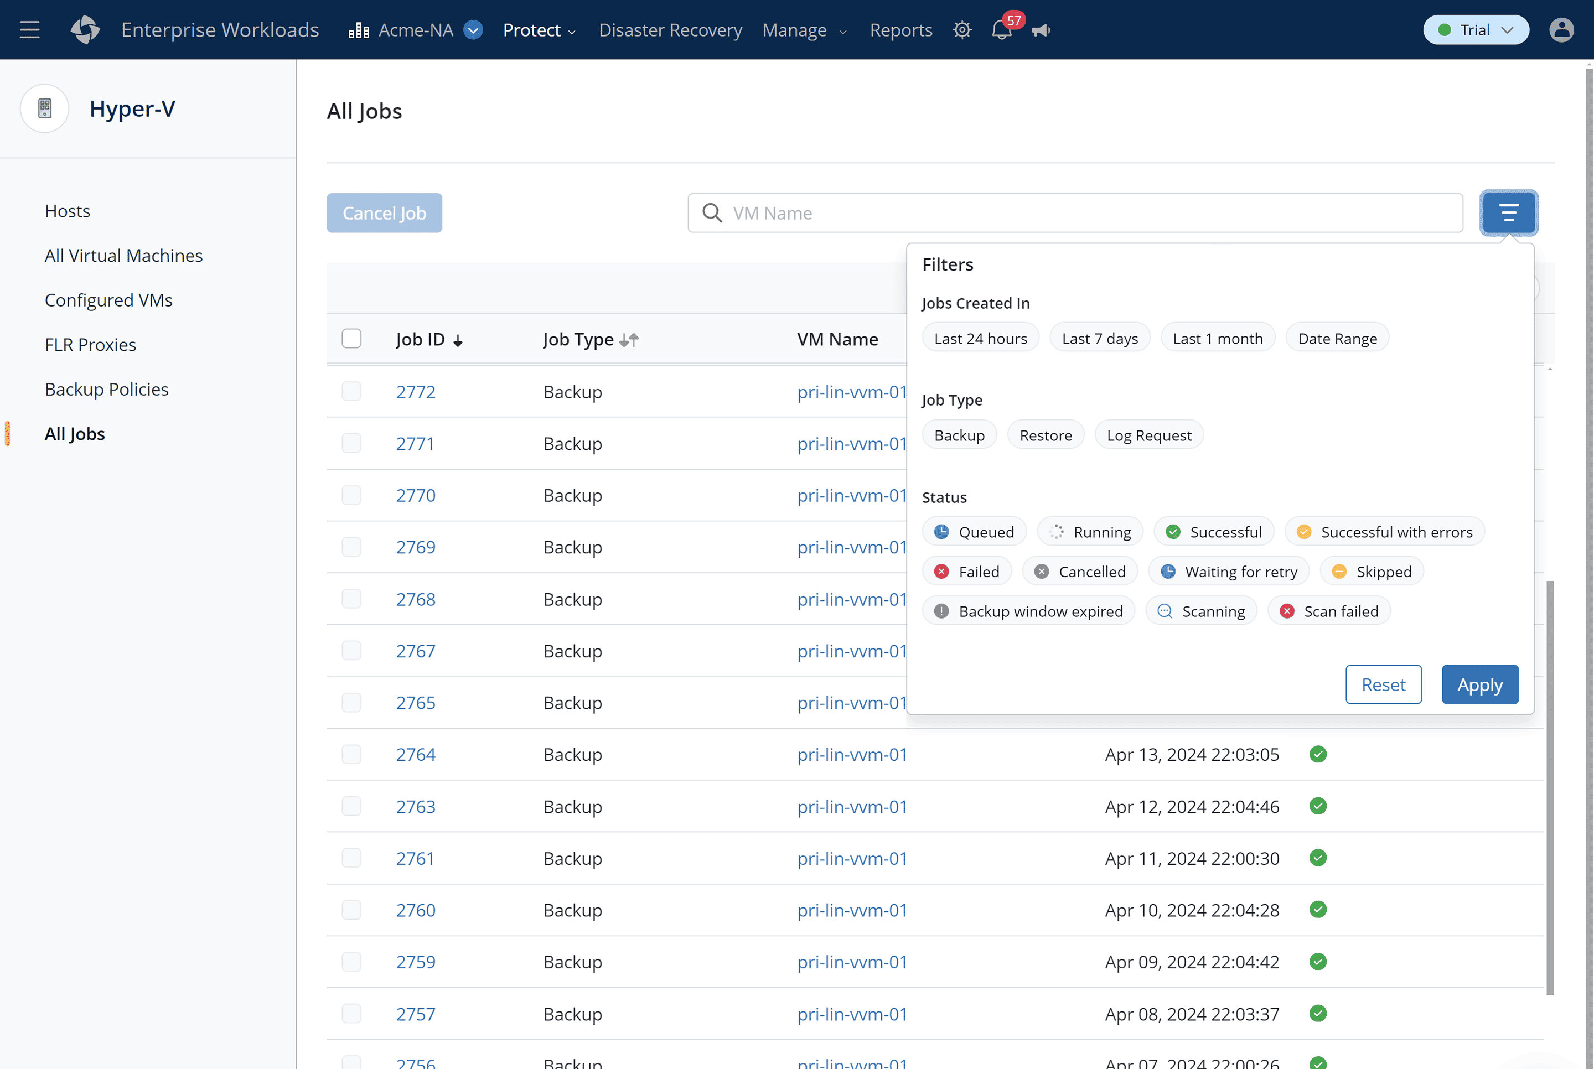
Task: Go to Disaster Recovery
Action: tap(670, 30)
